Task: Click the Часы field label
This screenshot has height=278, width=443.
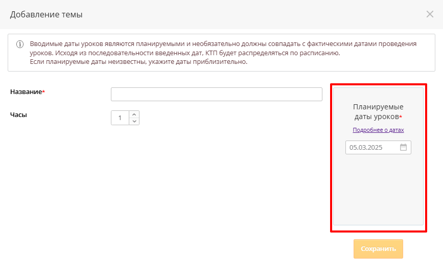Action: click(18, 115)
